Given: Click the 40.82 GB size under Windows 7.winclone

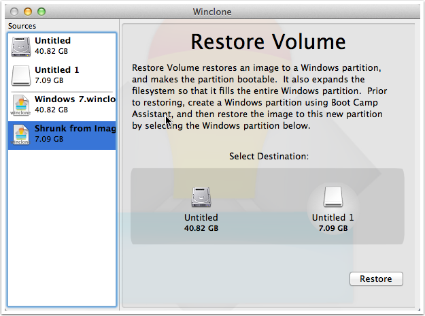Looking at the screenshot, I should click(x=51, y=110).
